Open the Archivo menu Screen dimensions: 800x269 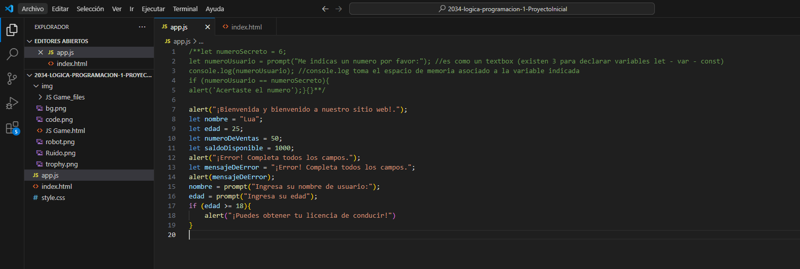click(x=32, y=9)
